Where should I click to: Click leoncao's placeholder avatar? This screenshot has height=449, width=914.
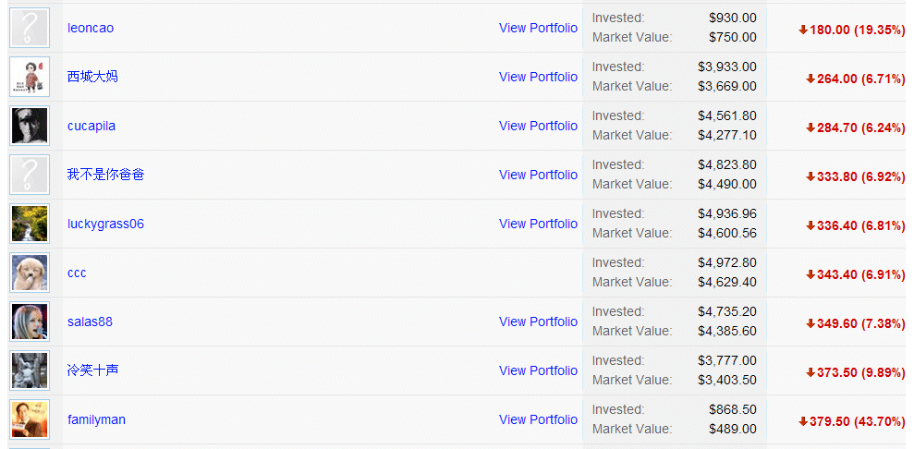coord(30,28)
